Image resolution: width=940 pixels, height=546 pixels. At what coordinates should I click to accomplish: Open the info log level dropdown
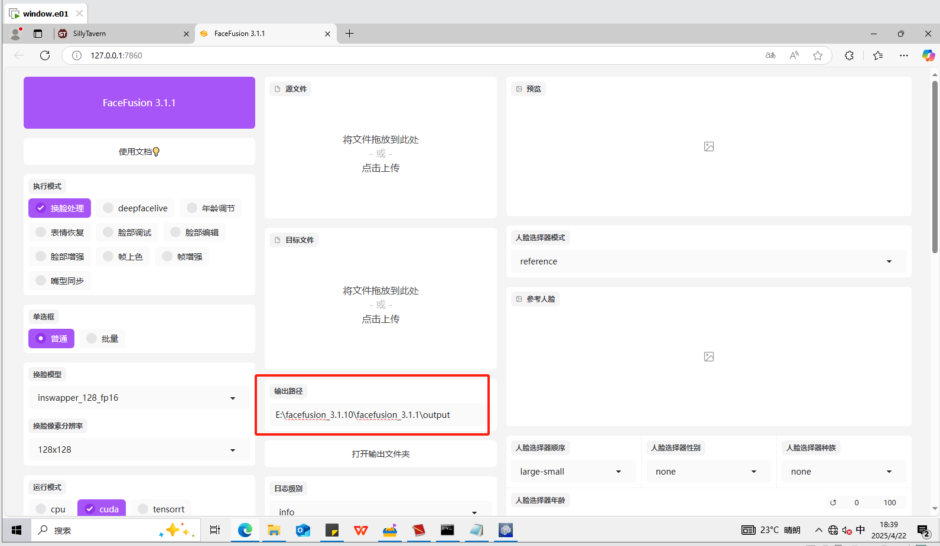(380, 509)
